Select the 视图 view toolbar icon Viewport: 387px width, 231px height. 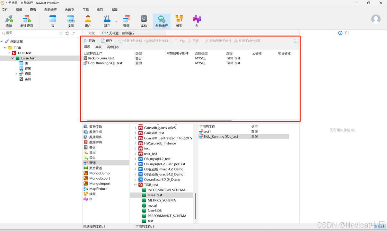click(x=70, y=21)
